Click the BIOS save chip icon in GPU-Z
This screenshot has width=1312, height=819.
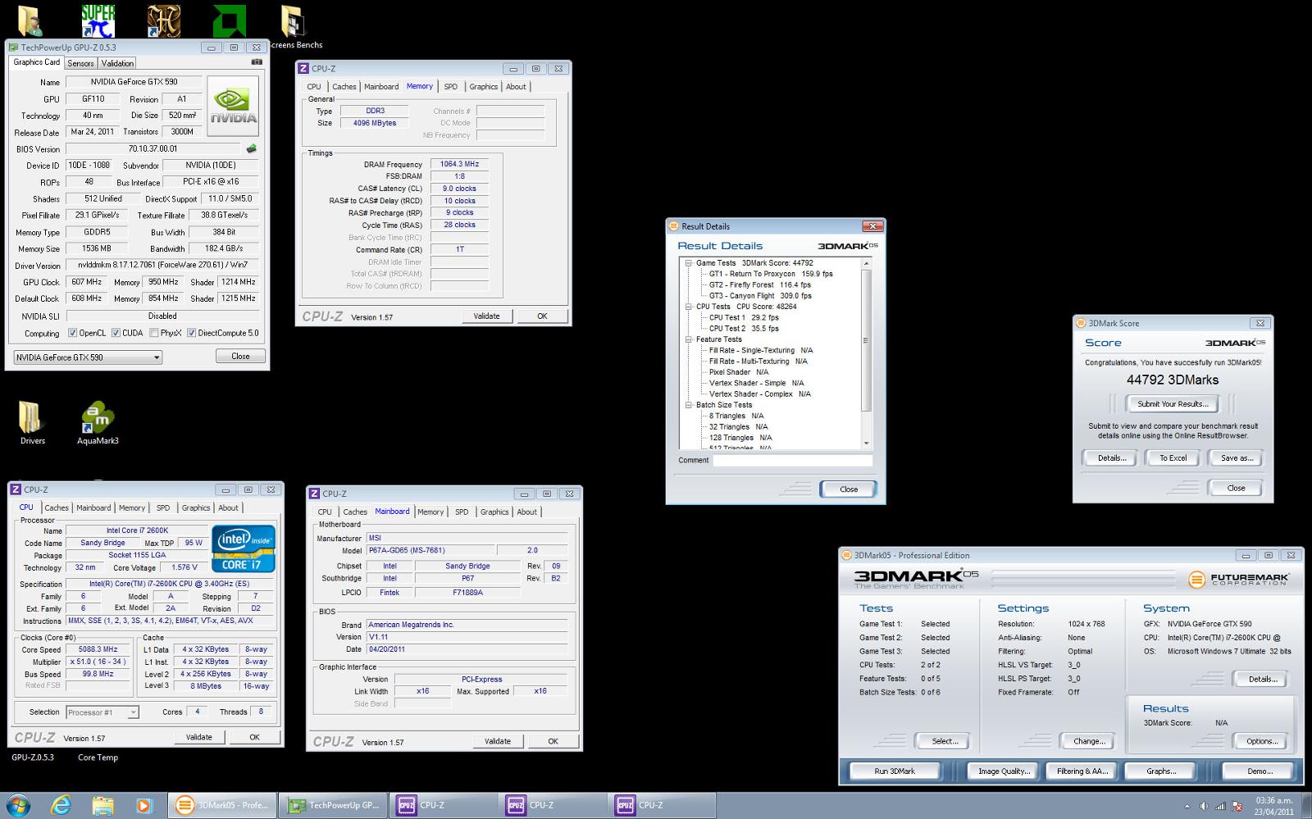pyautogui.click(x=251, y=148)
